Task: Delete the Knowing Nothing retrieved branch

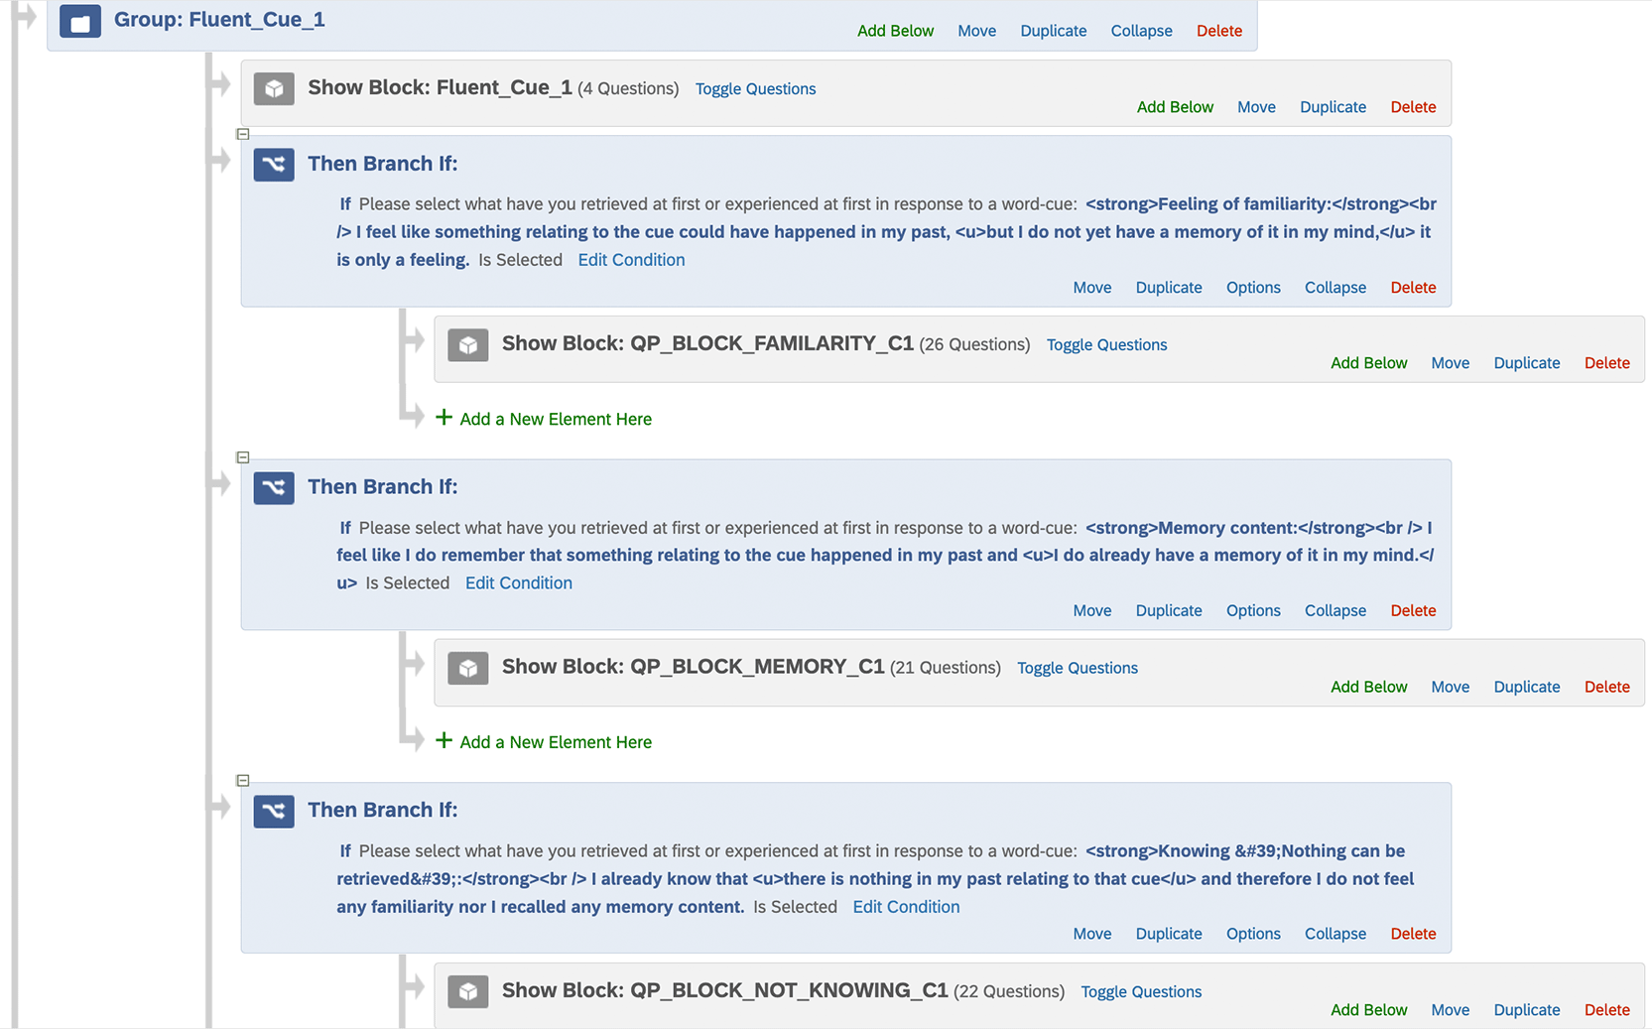Action: 1413,934
